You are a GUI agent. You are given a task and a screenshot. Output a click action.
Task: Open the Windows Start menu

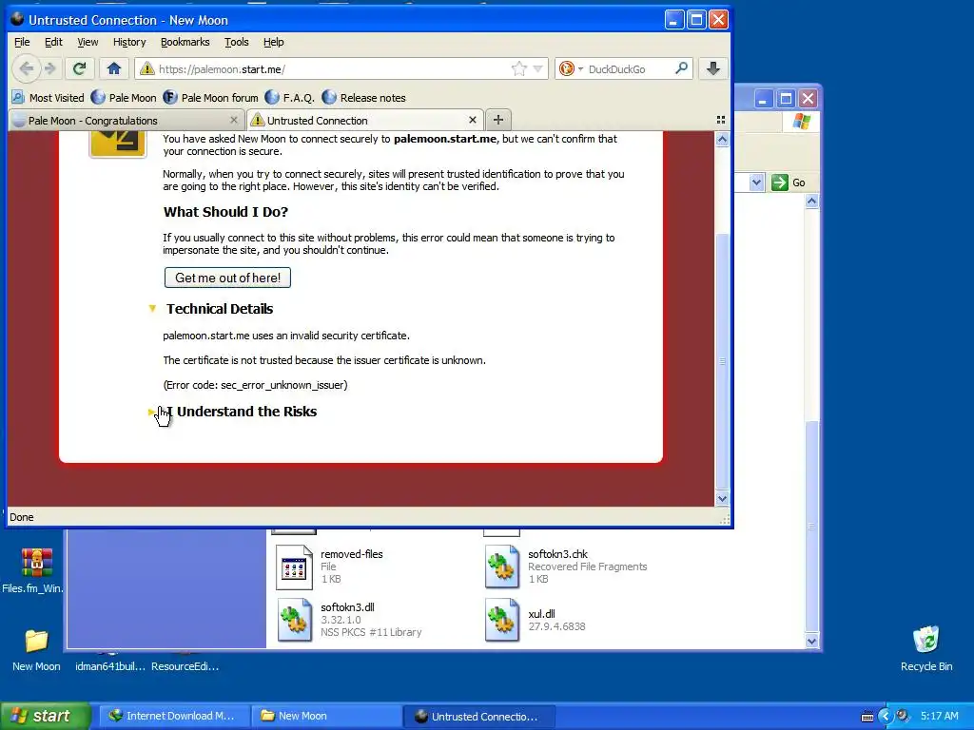(x=44, y=716)
